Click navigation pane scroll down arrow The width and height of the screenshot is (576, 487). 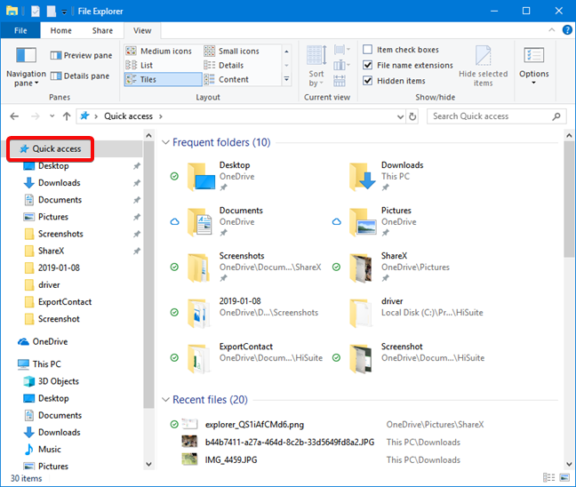(148, 464)
